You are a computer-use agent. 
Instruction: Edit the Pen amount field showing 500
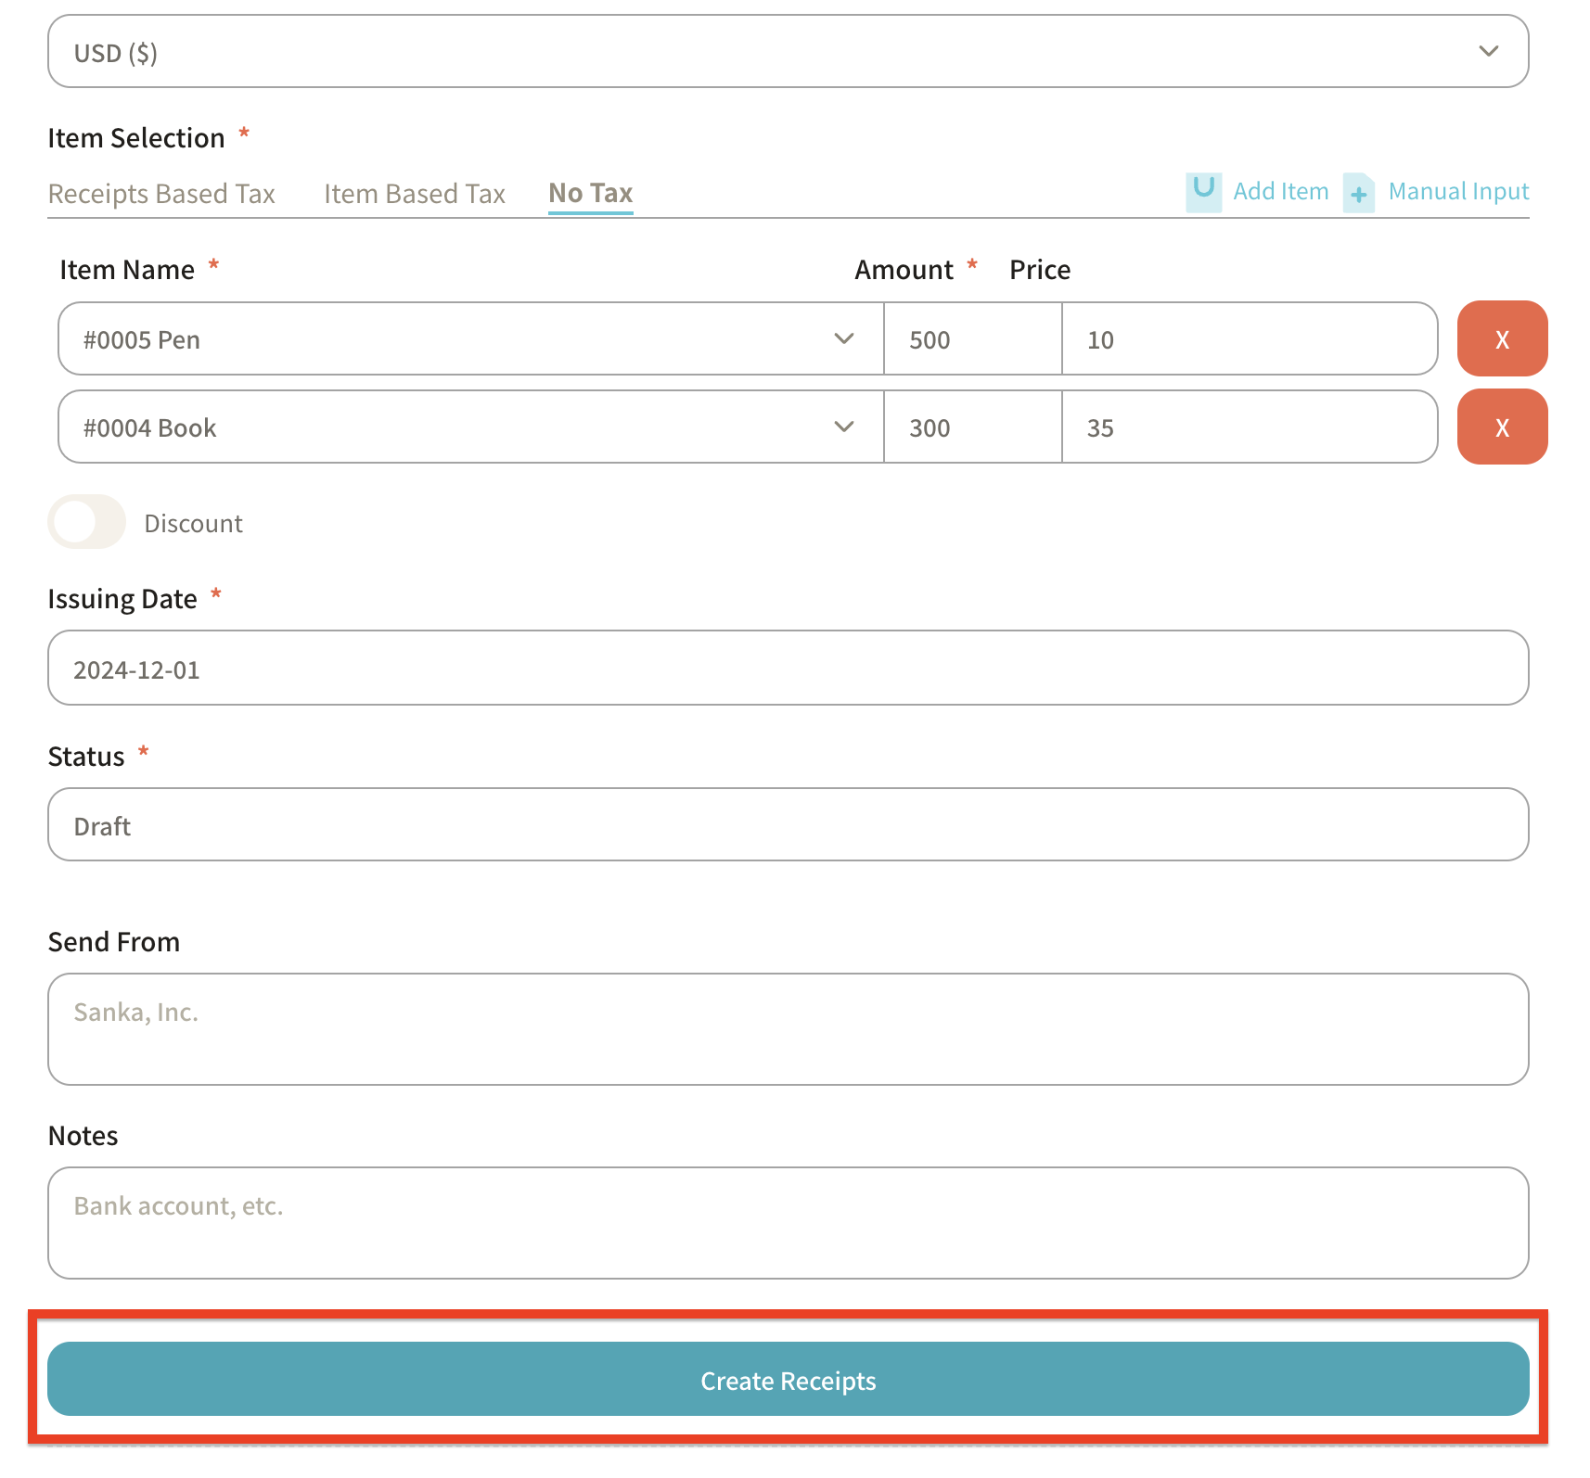pyautogui.click(x=972, y=339)
